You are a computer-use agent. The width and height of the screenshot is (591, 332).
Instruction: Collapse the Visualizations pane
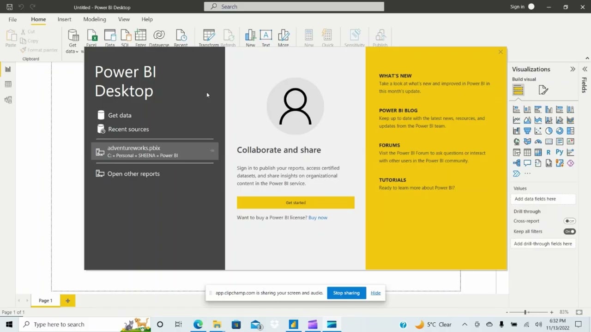click(573, 69)
